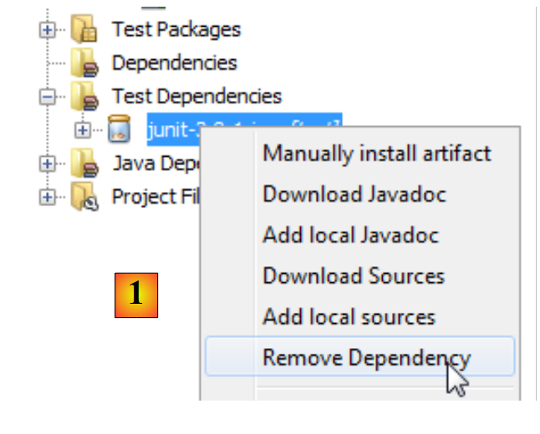Click the Test Packages folder icon
This screenshot has height=434, width=540.
(x=84, y=30)
